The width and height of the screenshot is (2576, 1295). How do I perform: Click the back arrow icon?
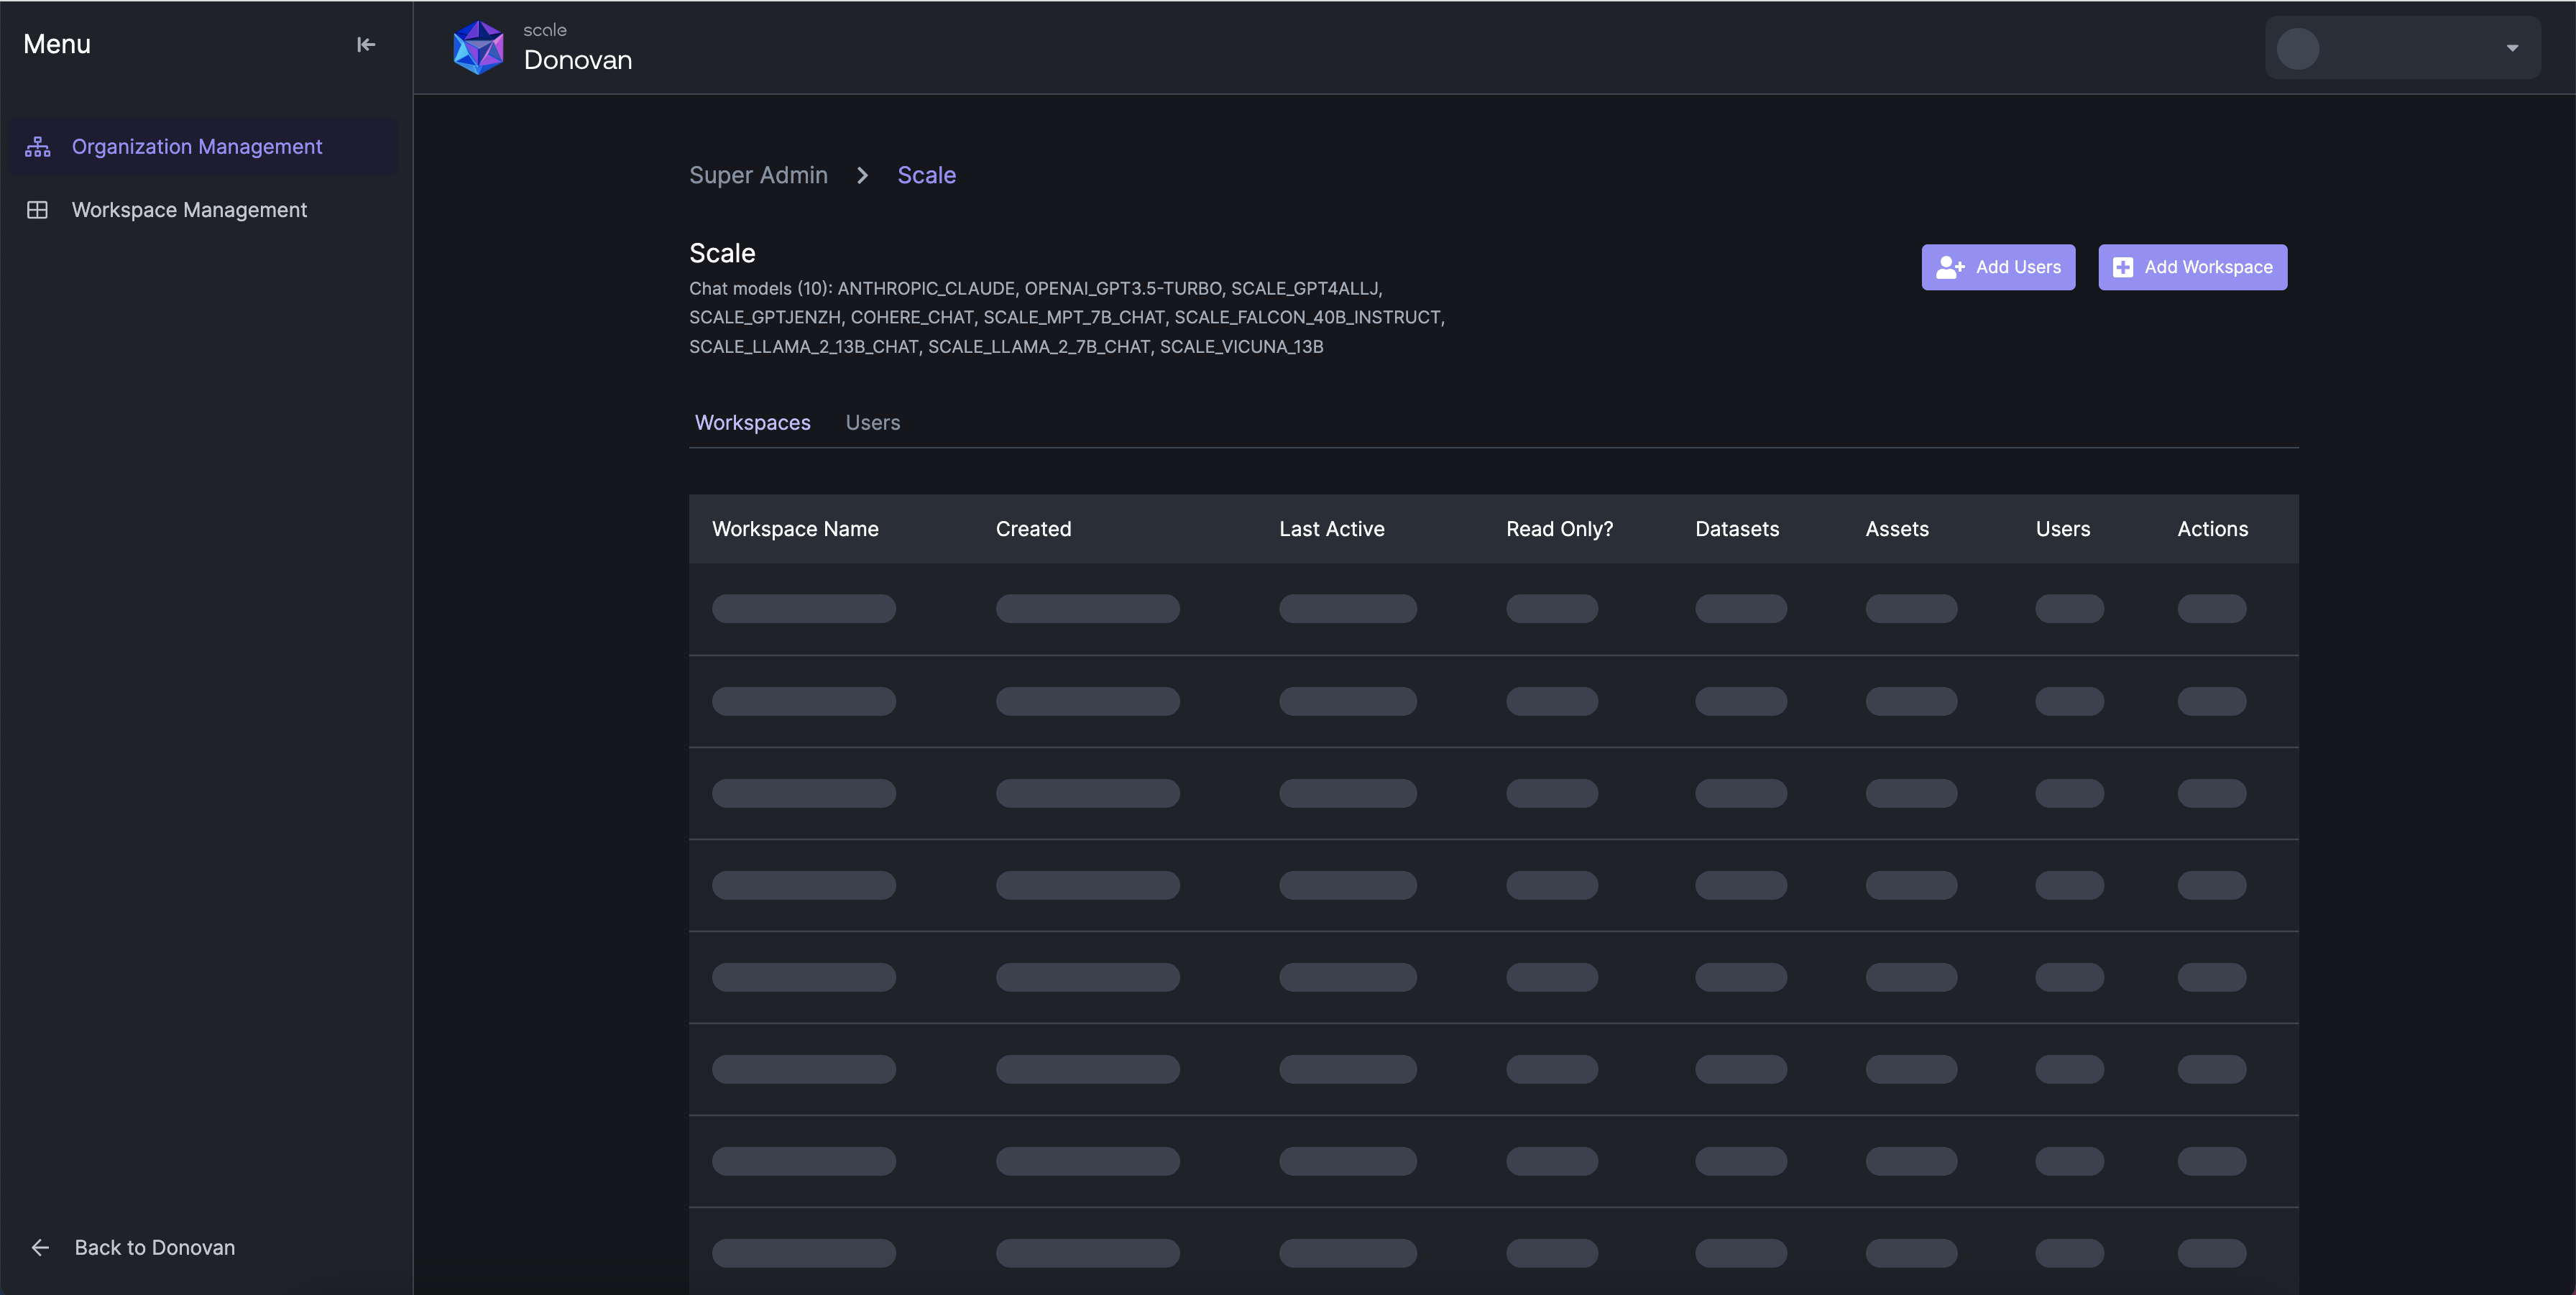40,1245
